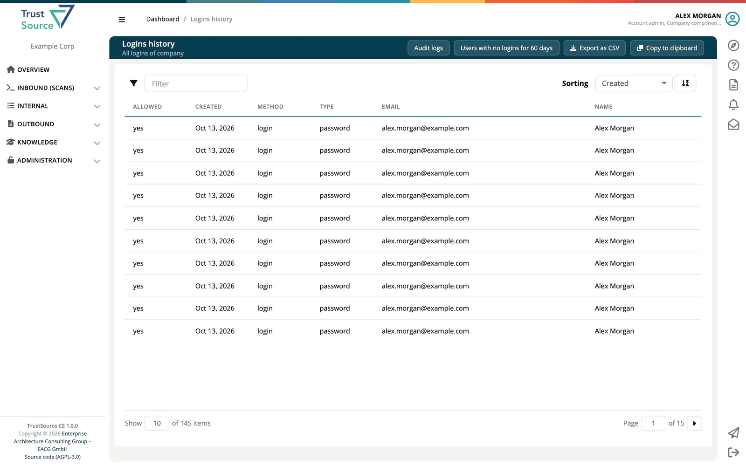Image resolution: width=746 pixels, height=466 pixels.
Task: Click the logout arrow icon
Action: (x=733, y=452)
